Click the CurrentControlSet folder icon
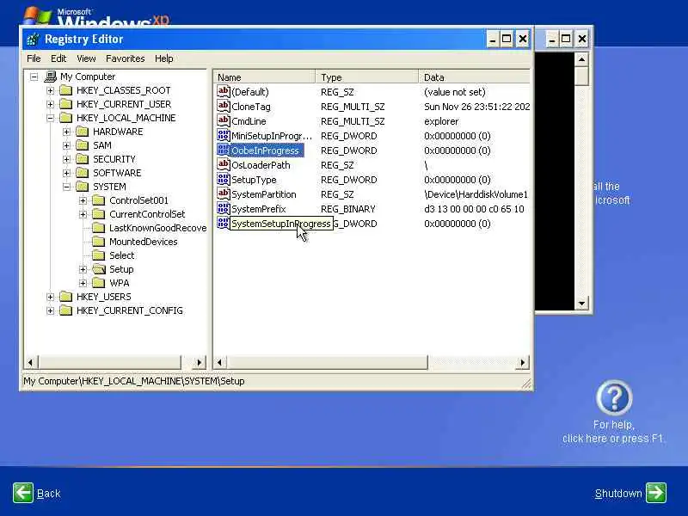This screenshot has height=516, width=688. point(99,214)
